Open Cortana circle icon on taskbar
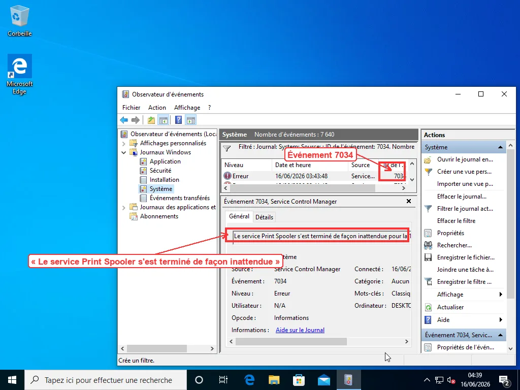The image size is (520, 390). [199, 380]
